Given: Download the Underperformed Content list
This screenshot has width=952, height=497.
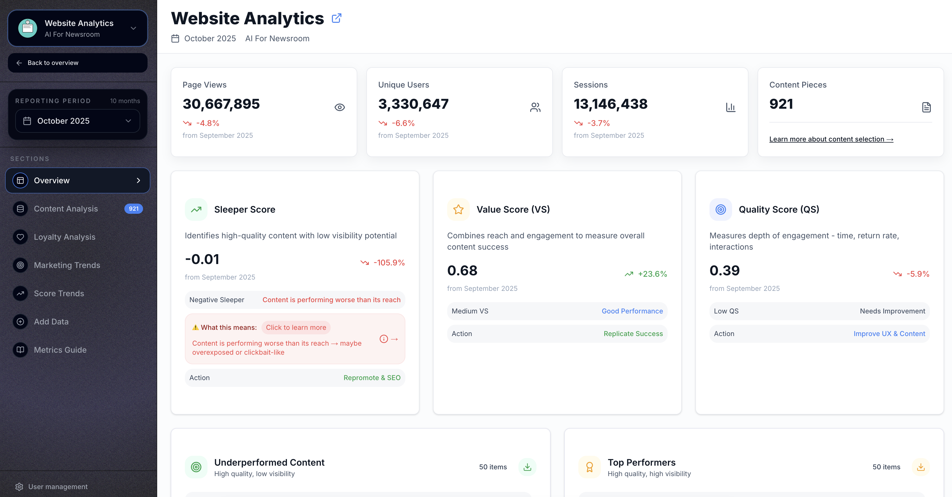Looking at the screenshot, I should pos(527,467).
